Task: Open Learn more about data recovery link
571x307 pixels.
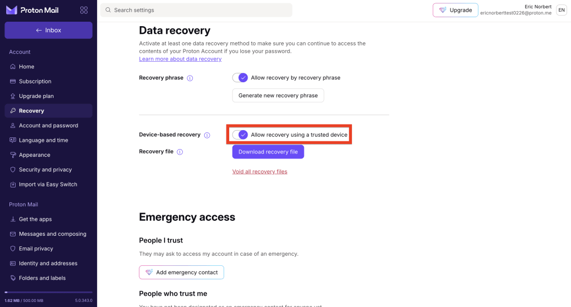Action: (180, 59)
